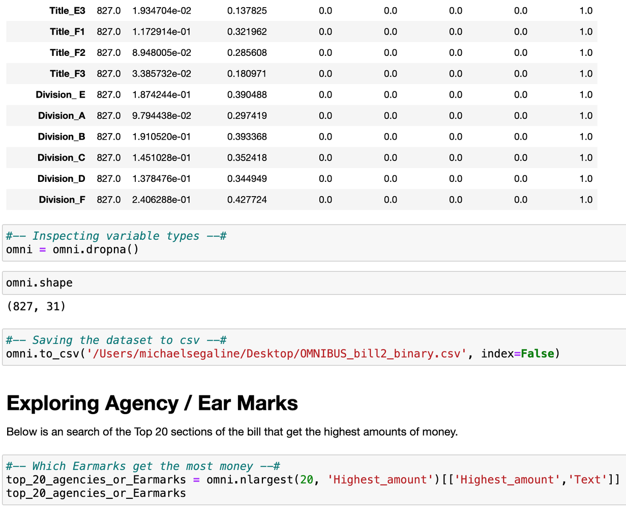
Task: Click the 'Below is an search' description paragraph
Action: (232, 432)
